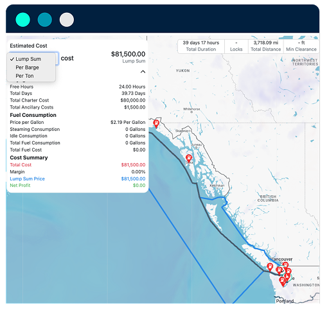Click the Vancouver city label on map
Viewport: 329px width, 312px height.
281,259
